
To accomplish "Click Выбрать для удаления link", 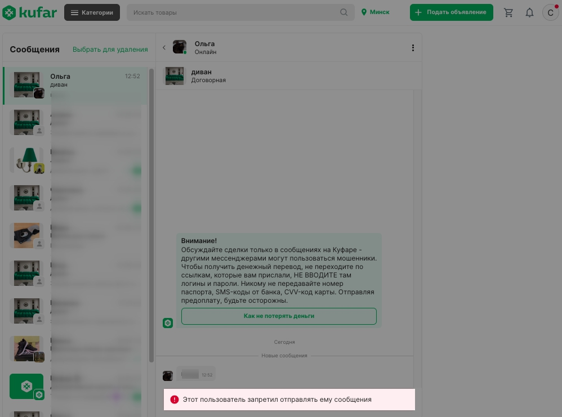I will tap(110, 50).
